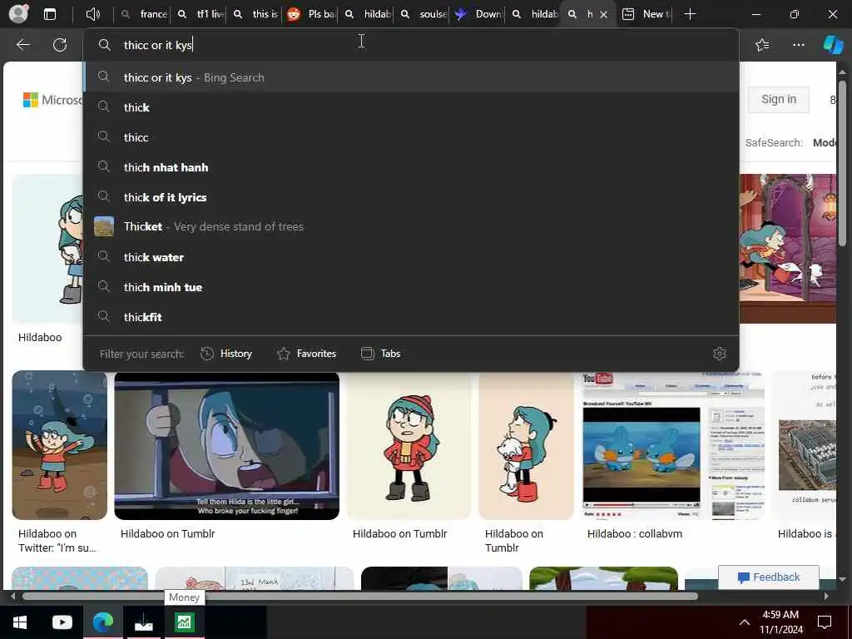Mute tab audio speaker icon
852x639 pixels.
tap(93, 14)
